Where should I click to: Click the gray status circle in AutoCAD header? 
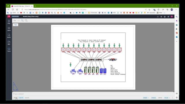click(158, 17)
